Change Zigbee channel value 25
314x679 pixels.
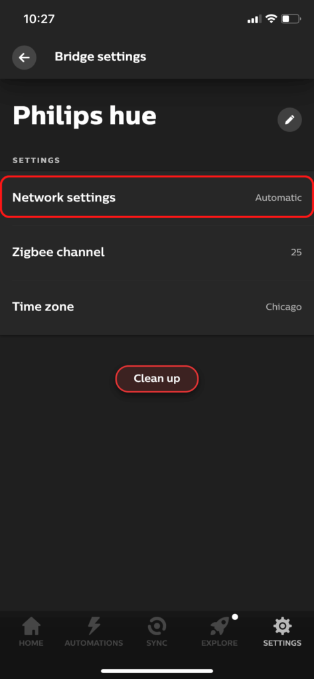coord(296,252)
